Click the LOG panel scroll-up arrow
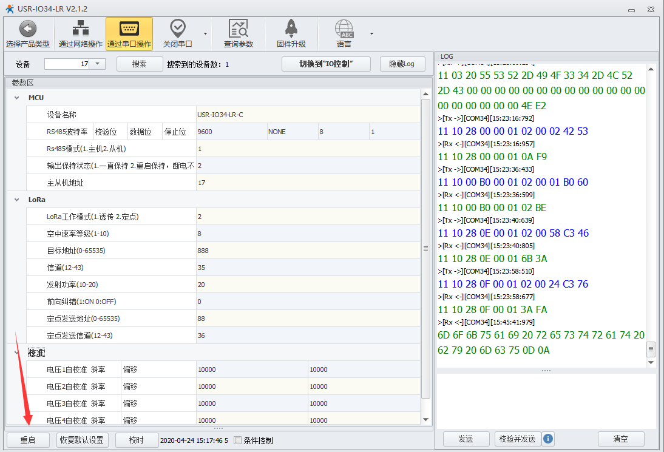Image resolution: width=664 pixels, height=452 pixels. pyautogui.click(x=651, y=69)
